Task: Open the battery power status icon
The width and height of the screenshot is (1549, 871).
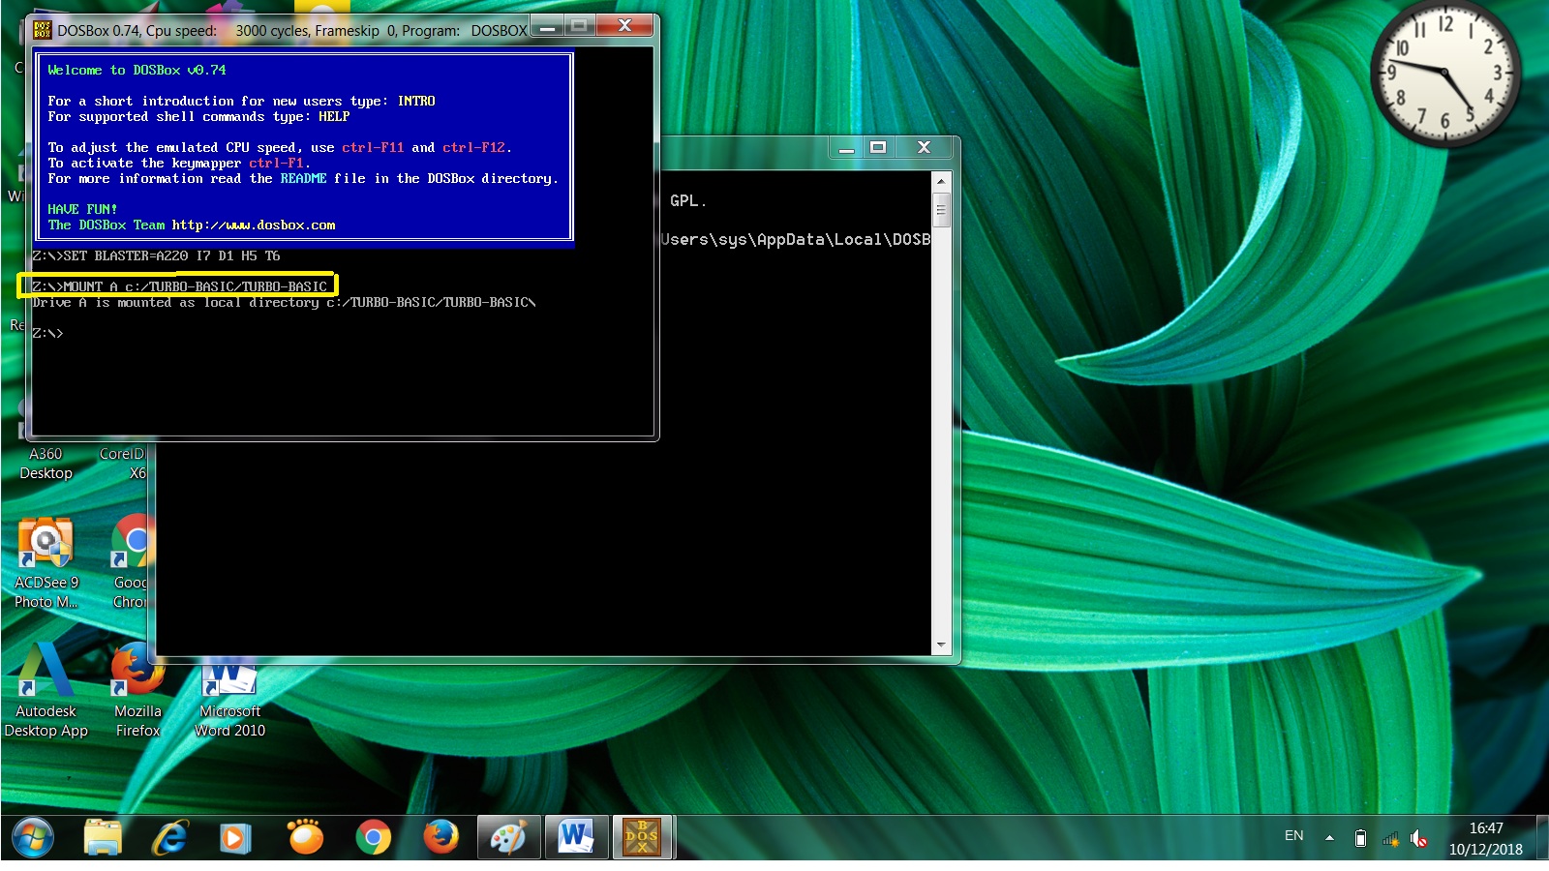Action: point(1360,839)
